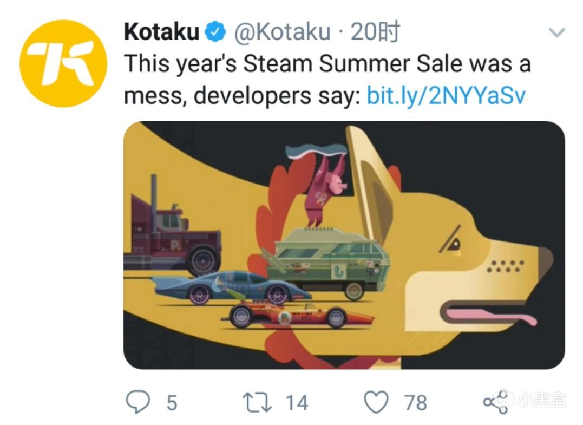
Task: Retweet using the arrows icon
Action: [x=257, y=402]
